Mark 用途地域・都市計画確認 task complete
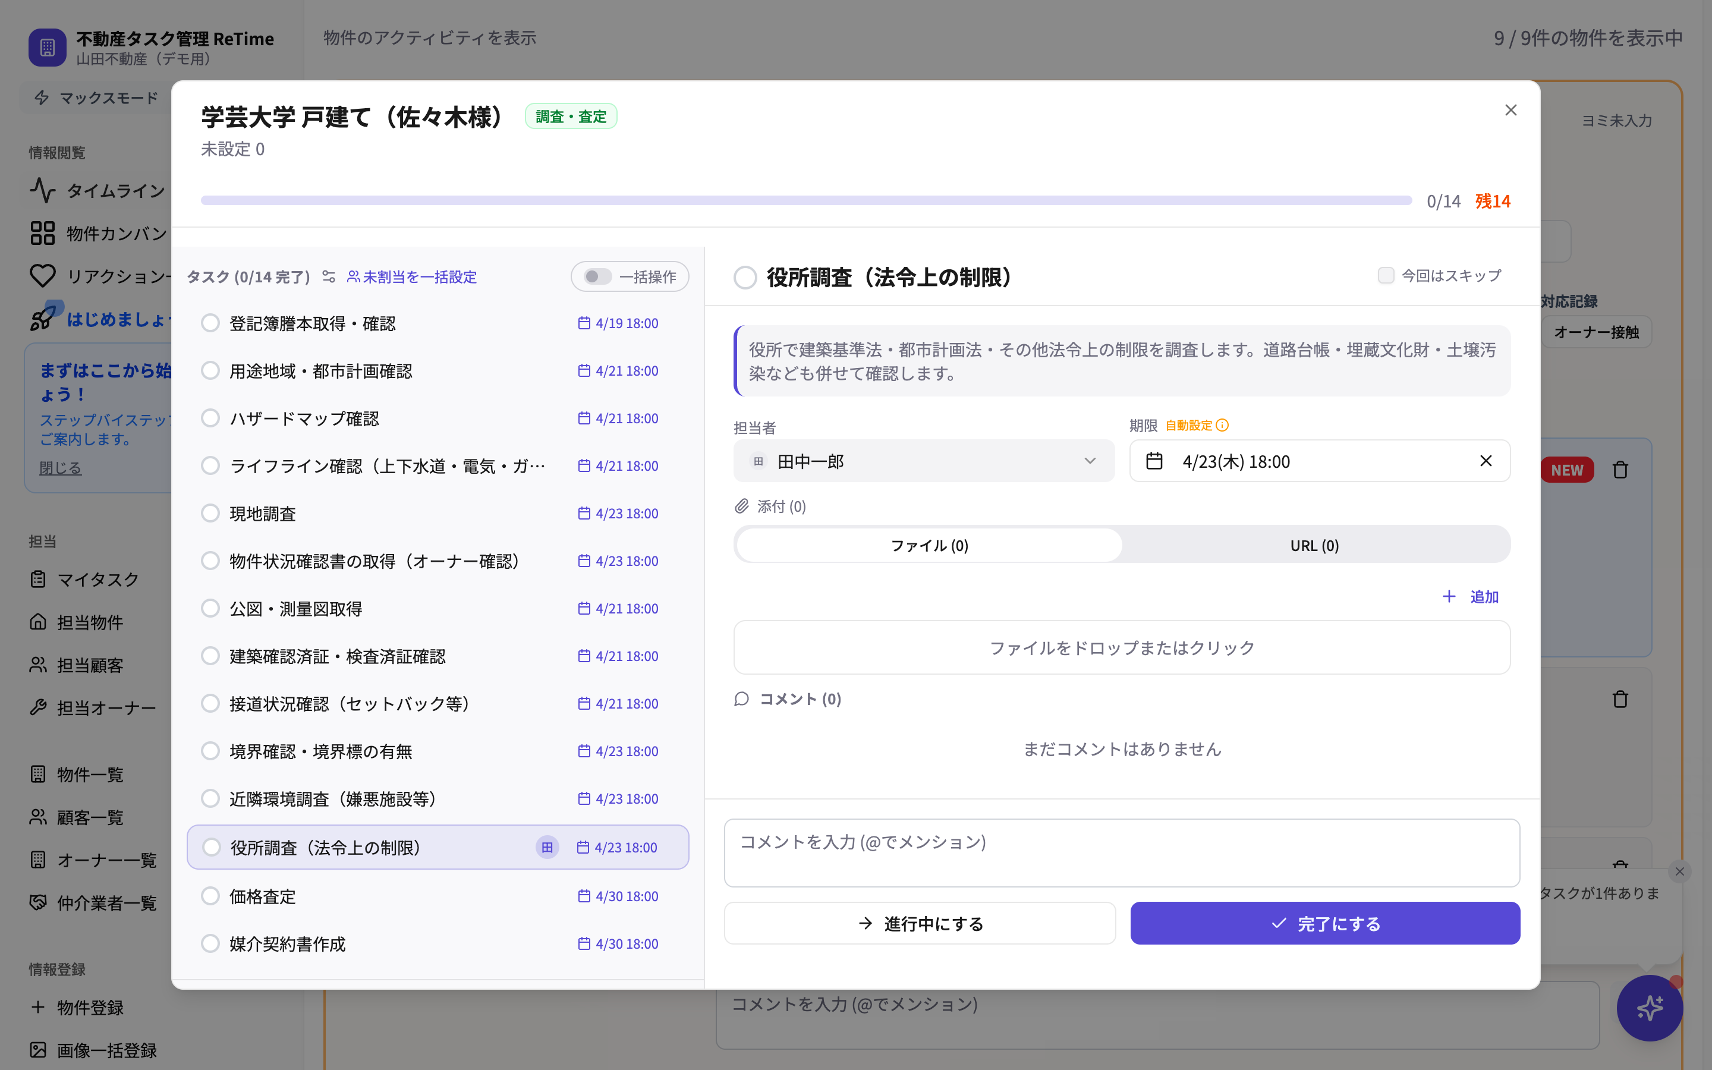Screen dimensions: 1712x1070 tap(210, 371)
